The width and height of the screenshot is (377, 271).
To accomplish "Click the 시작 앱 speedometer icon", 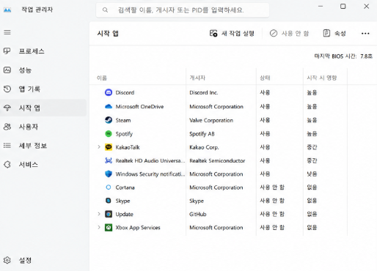I will [7, 108].
